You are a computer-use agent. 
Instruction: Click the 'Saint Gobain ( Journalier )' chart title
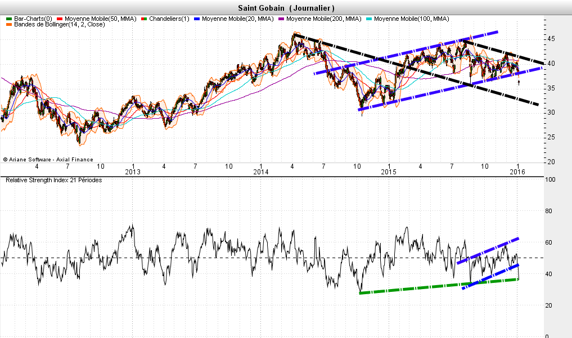tap(286, 8)
